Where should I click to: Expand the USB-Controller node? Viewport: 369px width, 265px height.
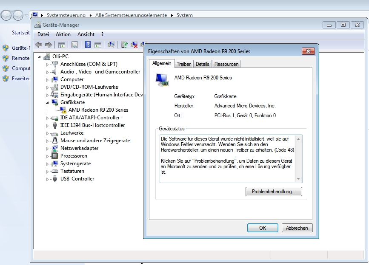(47, 179)
